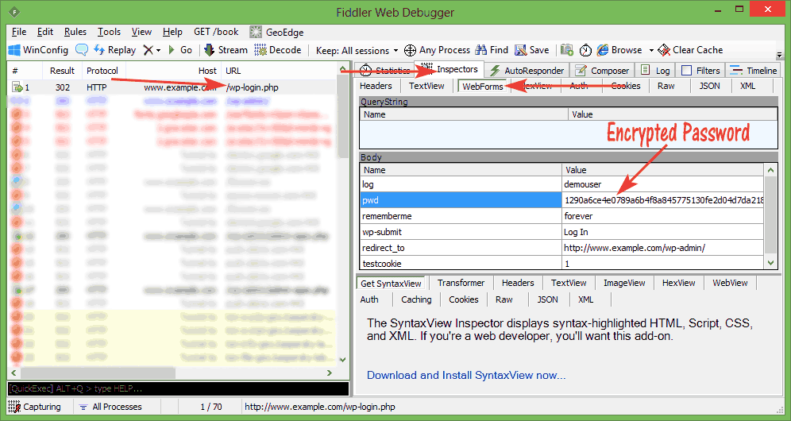
Task: Switch to AutoResponder tab
Action: [x=527, y=70]
